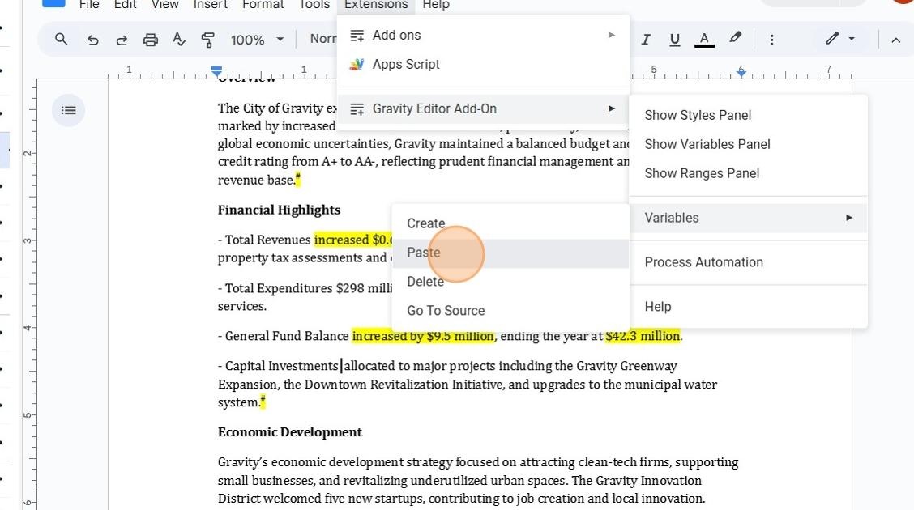Viewport: 914px width, 510px height.
Task: Open the View menu
Action: [x=165, y=5]
